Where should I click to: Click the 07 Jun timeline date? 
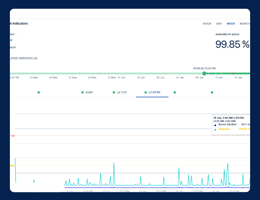coord(180,77)
